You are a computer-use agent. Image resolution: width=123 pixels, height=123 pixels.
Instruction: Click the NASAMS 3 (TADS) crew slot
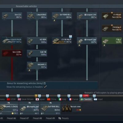tap(9, 108)
